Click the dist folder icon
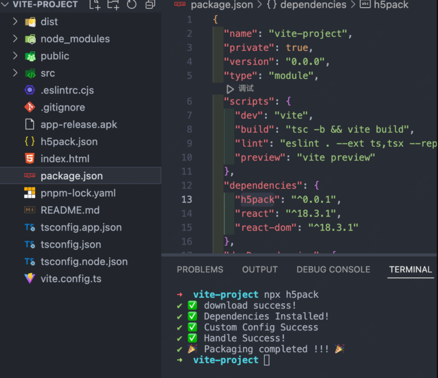 pyautogui.click(x=30, y=22)
